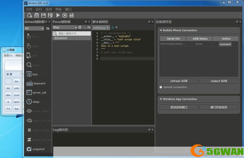
Task: Click the Serial NO. column header
Action: 173,39
